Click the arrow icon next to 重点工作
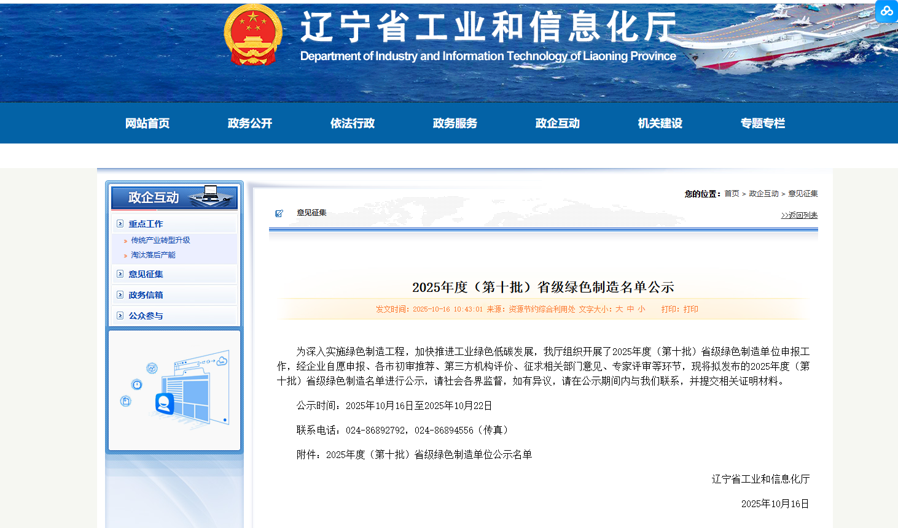The width and height of the screenshot is (898, 528). click(120, 224)
